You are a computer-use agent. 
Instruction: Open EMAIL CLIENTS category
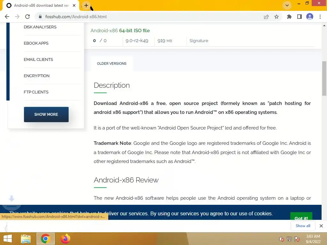click(x=38, y=59)
